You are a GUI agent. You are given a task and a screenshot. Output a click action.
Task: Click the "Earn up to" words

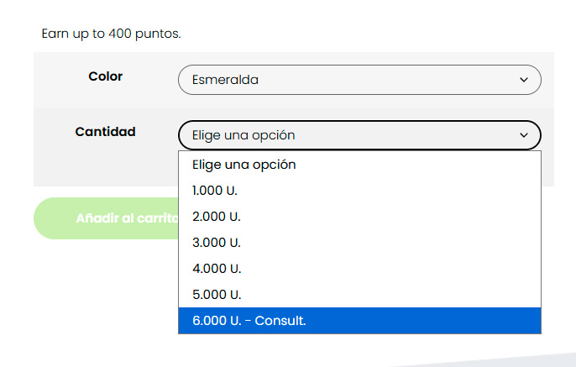pos(73,34)
